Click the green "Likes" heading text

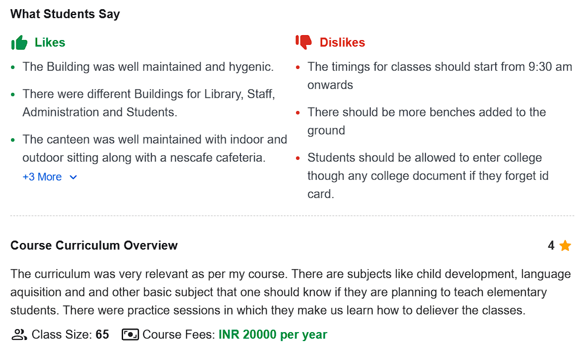click(50, 42)
